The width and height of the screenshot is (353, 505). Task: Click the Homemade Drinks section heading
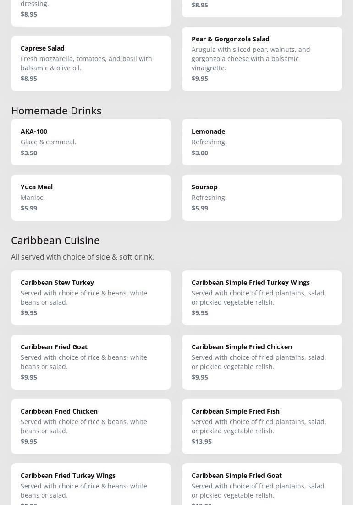coord(56,110)
